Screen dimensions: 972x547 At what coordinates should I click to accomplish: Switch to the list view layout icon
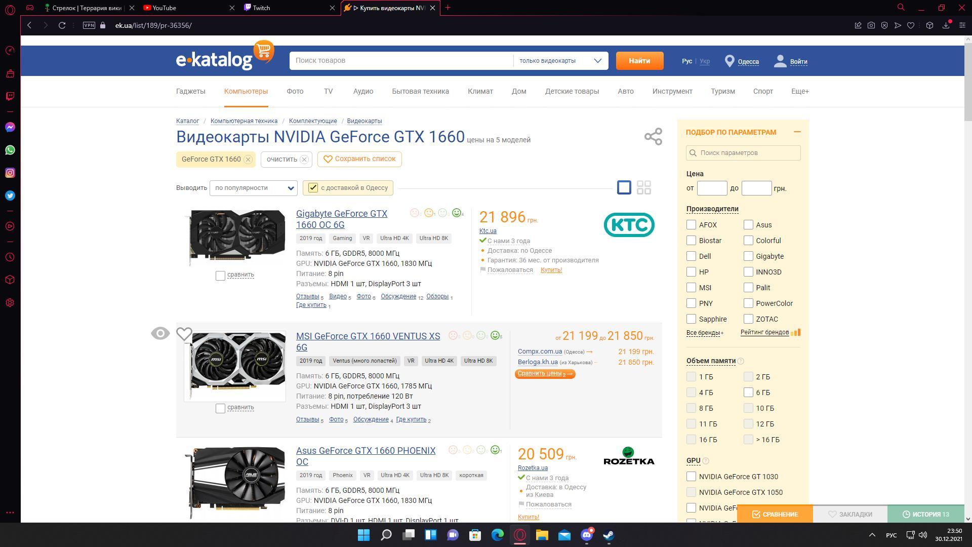pos(624,187)
